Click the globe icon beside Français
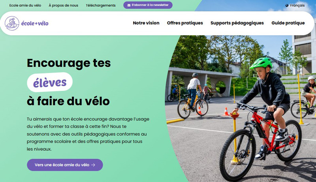 click(x=287, y=6)
